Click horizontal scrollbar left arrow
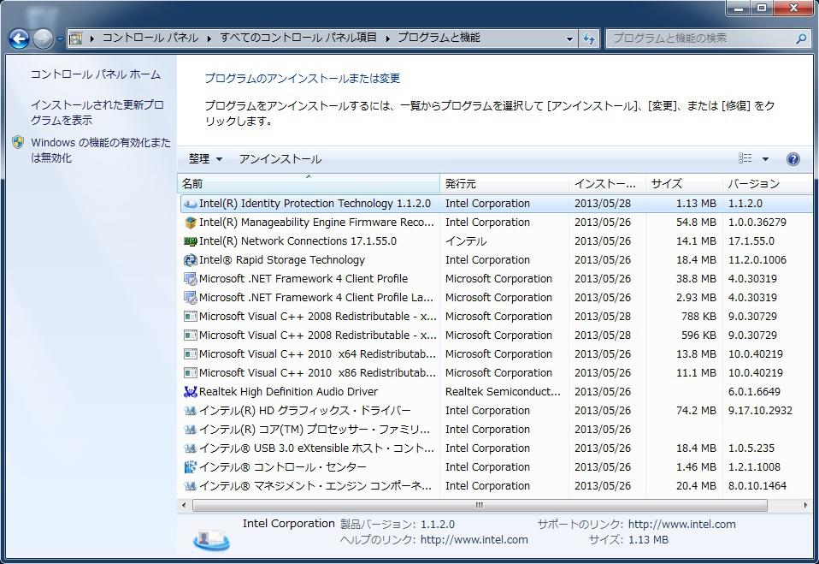This screenshot has width=819, height=564. coord(183,505)
